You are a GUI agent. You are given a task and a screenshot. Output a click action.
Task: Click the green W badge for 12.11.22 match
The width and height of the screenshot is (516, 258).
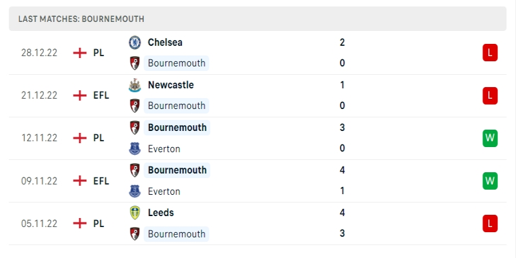coord(490,138)
